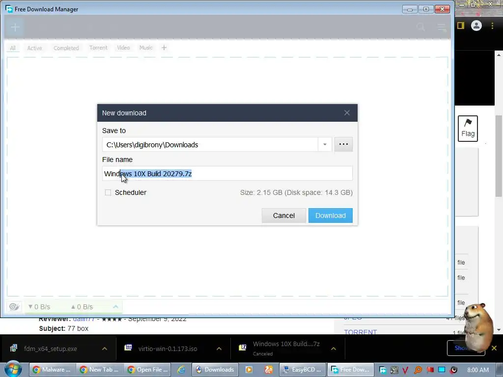The image size is (503, 377).
Task: Click the FDM tray icon
Action: point(382,370)
